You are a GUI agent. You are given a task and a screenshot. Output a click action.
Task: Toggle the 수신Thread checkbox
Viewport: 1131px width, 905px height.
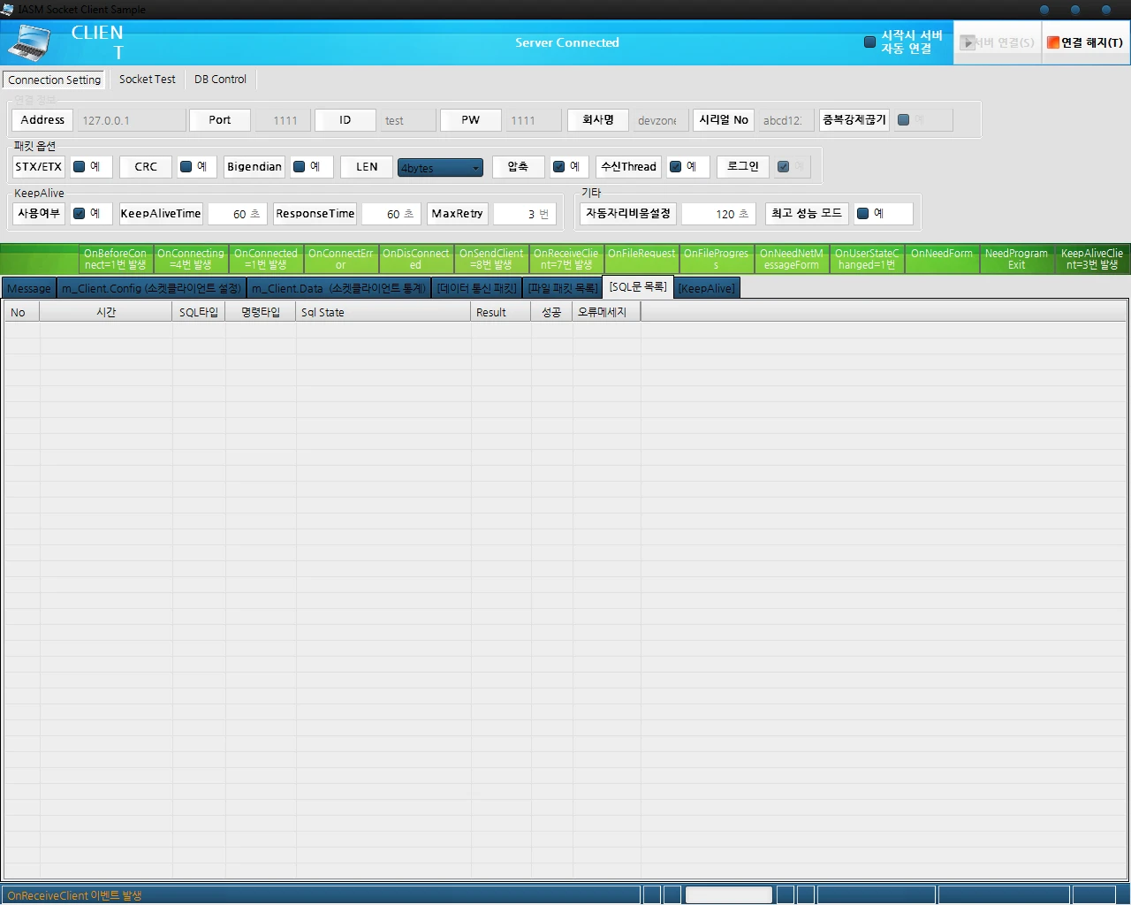(x=675, y=166)
